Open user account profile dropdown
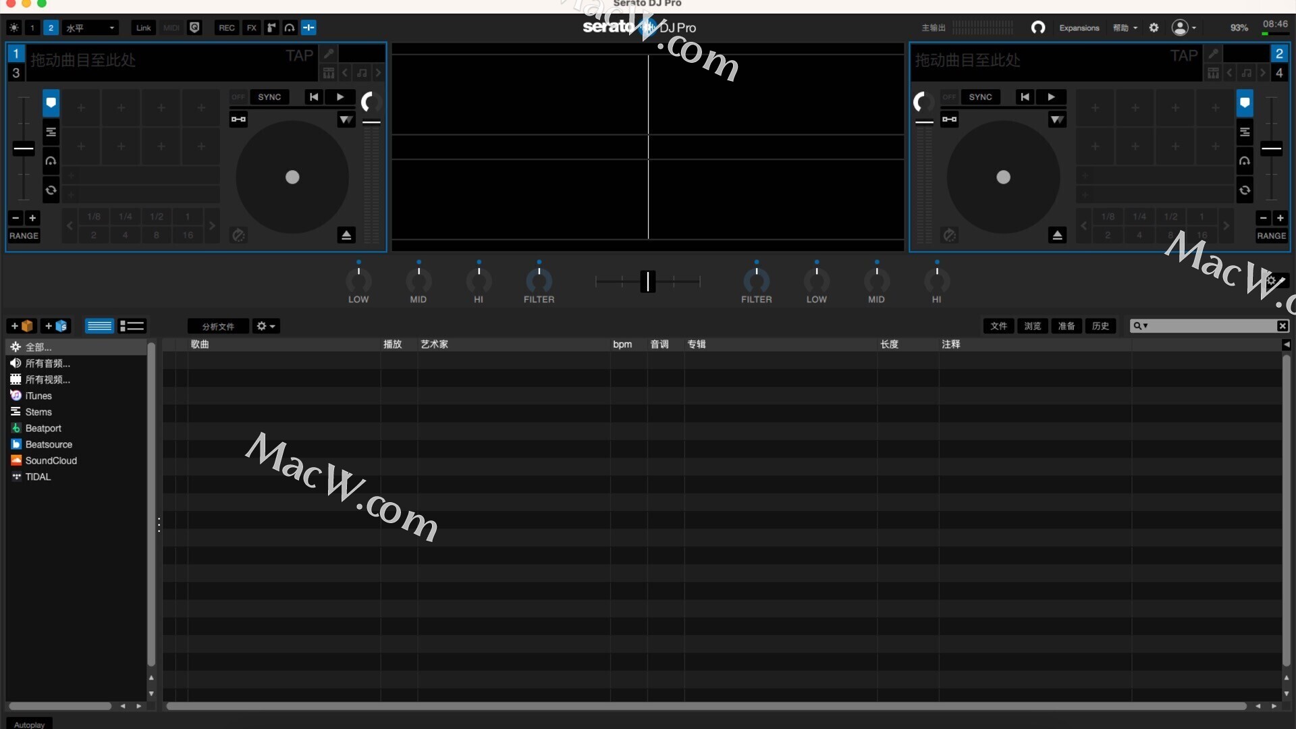This screenshot has height=729, width=1296. [x=1184, y=28]
